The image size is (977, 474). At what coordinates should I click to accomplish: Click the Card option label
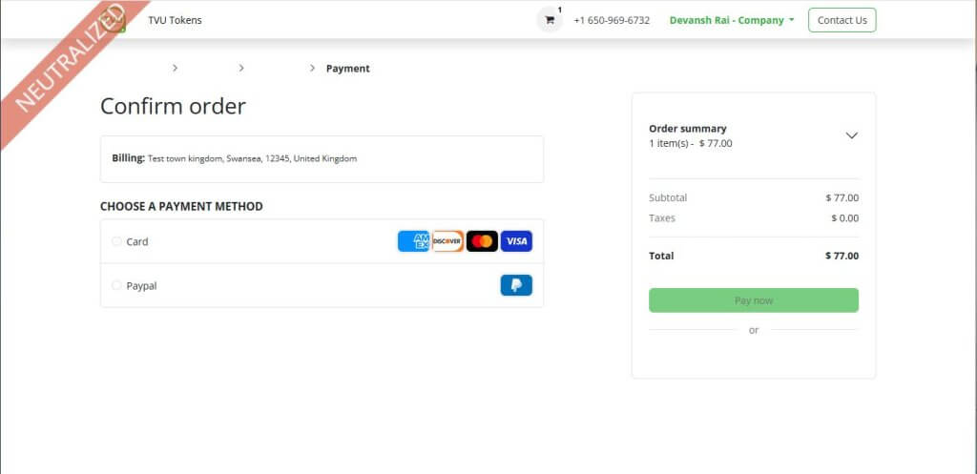(x=137, y=241)
